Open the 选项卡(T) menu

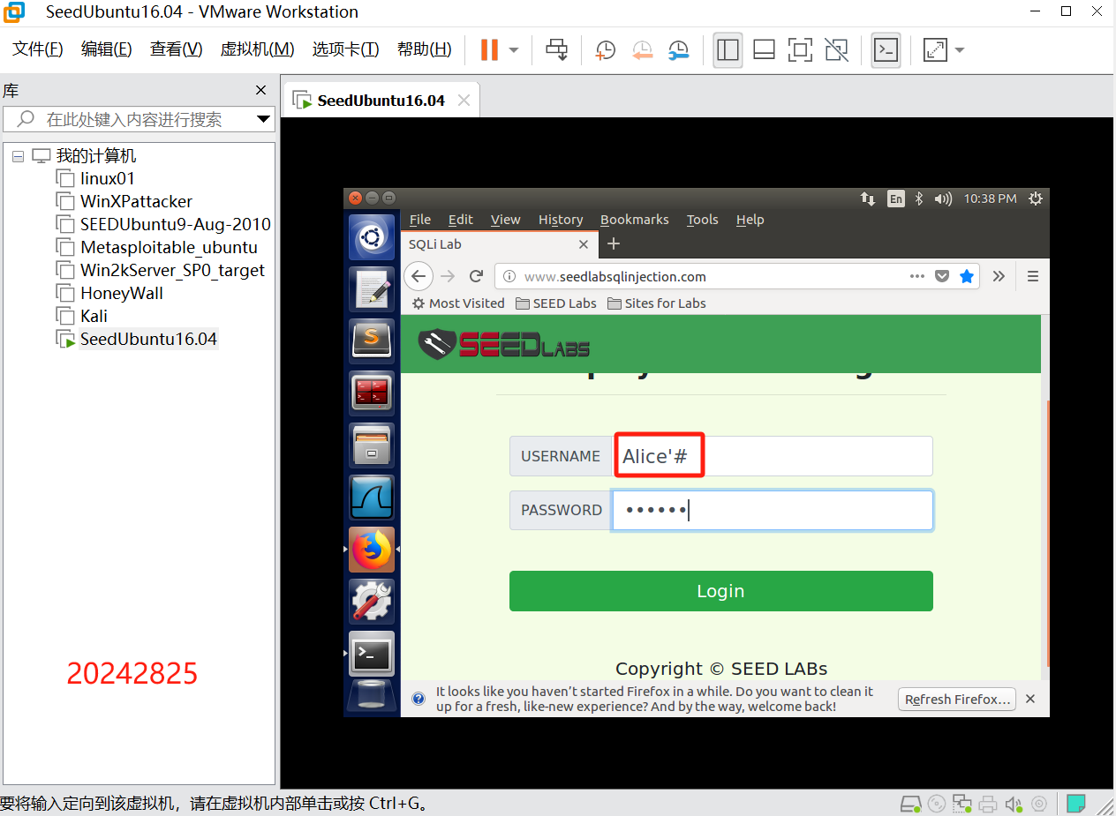tap(345, 49)
